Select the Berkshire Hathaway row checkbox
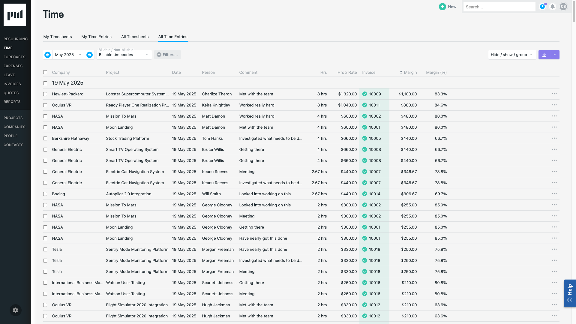This screenshot has width=576, height=324. (45, 138)
